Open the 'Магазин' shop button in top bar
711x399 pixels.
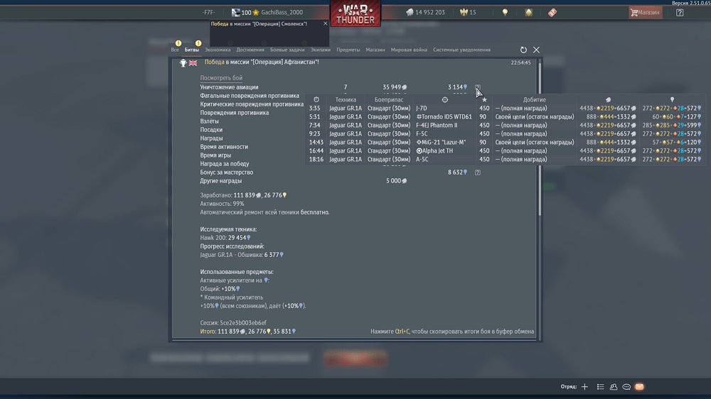(644, 13)
